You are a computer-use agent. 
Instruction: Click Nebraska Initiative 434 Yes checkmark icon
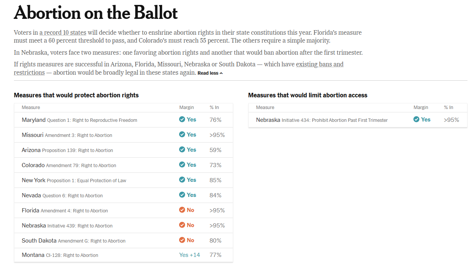[x=416, y=120]
